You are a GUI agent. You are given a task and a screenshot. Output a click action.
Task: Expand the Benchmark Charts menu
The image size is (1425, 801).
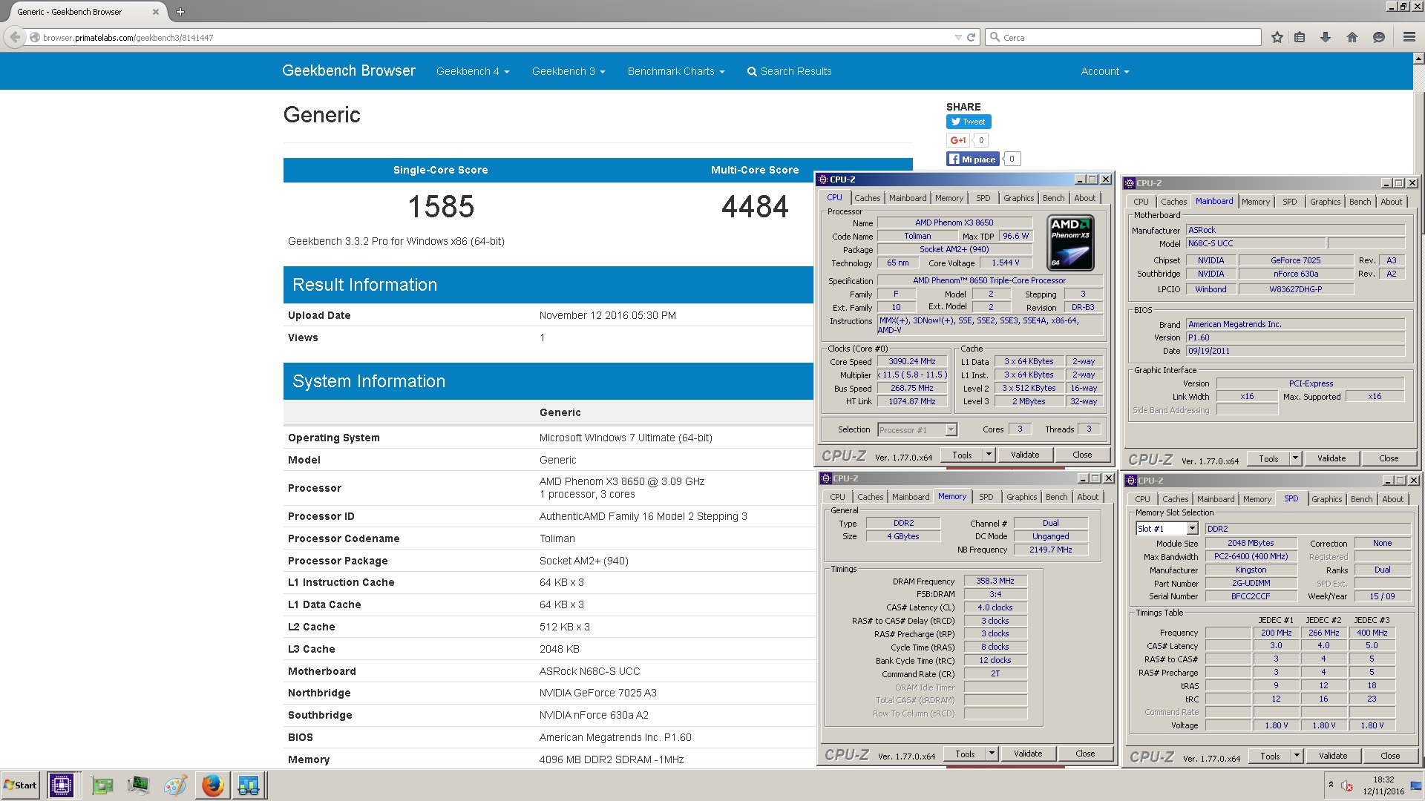pos(676,71)
